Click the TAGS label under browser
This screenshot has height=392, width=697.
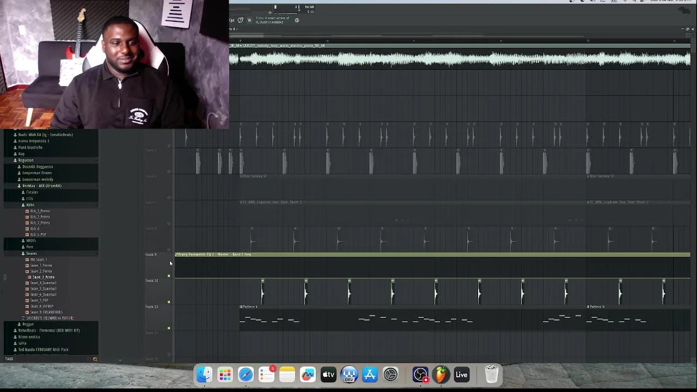tap(9, 359)
